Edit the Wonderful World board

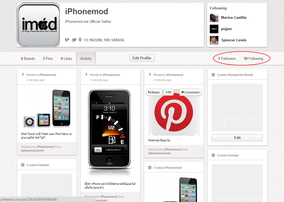tap(237, 138)
